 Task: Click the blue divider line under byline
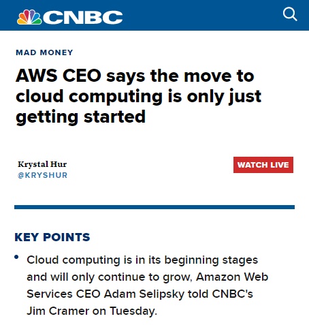coord(154,207)
